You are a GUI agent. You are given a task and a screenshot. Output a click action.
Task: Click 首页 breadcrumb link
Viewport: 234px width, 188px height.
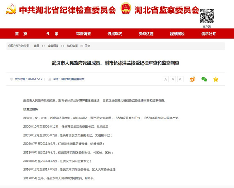[36, 46]
